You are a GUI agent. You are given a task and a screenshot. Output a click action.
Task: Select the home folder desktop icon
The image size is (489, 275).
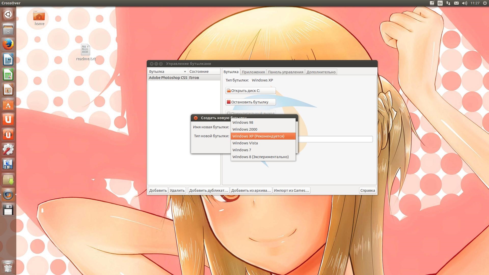coord(39,18)
